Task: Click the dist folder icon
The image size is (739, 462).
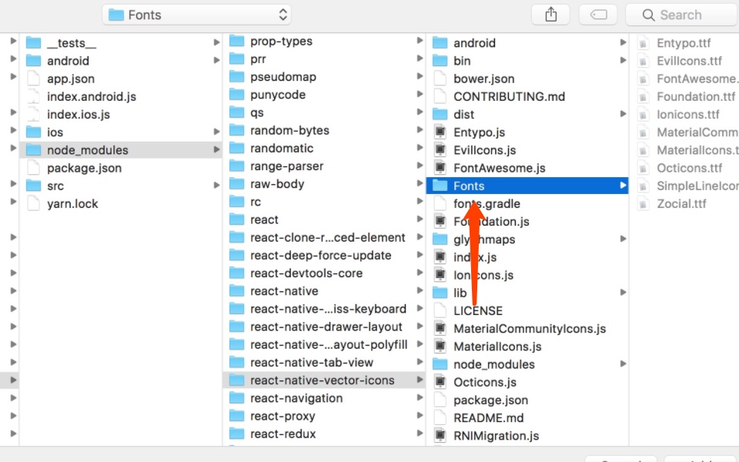Action: pyautogui.click(x=440, y=114)
